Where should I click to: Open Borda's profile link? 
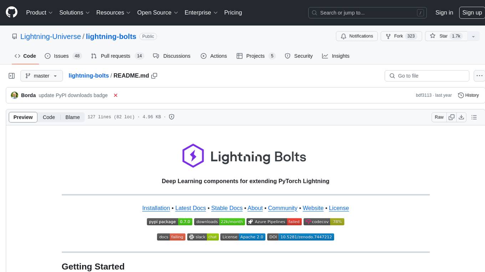click(x=29, y=95)
